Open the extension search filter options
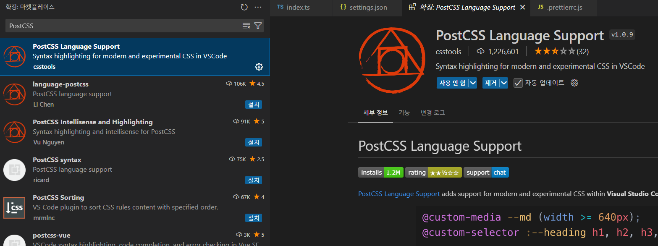This screenshot has width=658, height=246. tap(258, 26)
